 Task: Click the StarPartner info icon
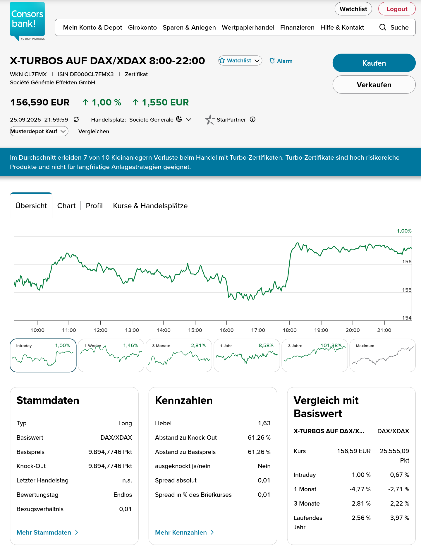[x=253, y=120]
